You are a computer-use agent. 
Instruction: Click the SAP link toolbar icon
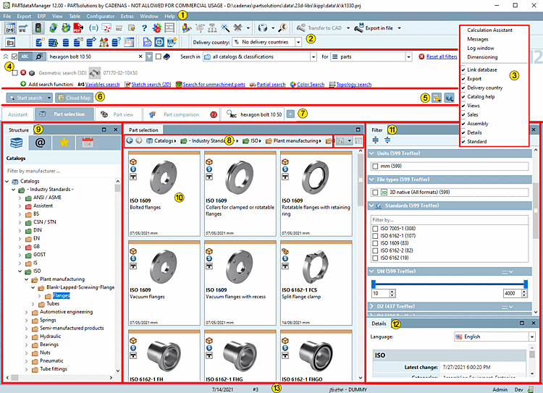[x=172, y=42]
